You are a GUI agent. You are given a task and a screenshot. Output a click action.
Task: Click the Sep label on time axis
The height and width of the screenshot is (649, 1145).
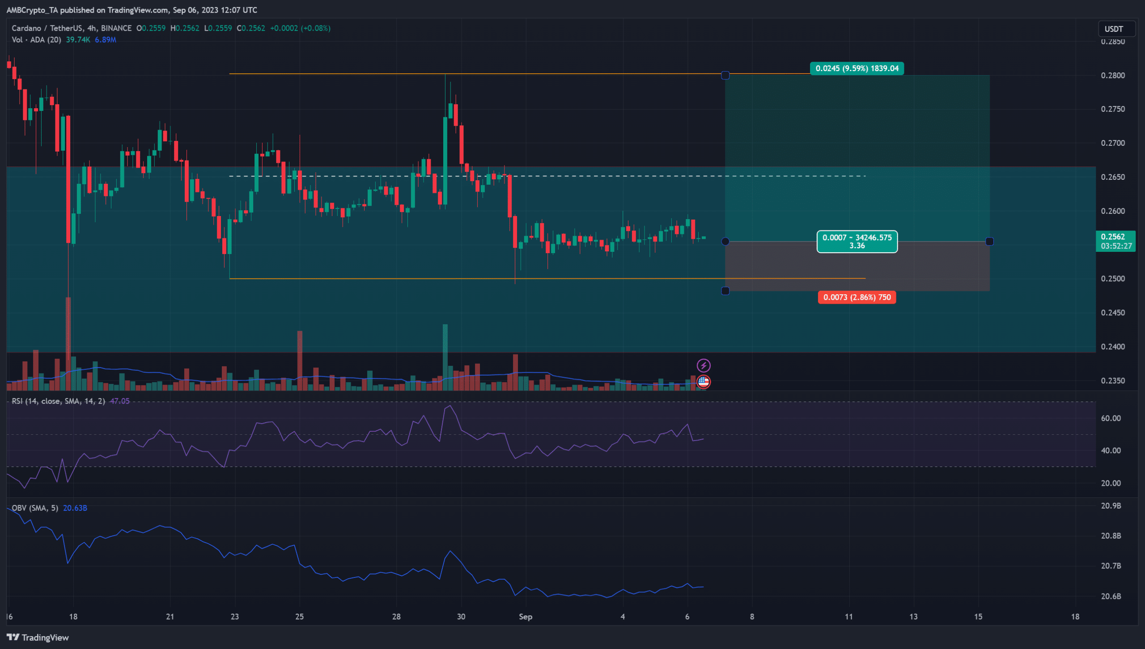pyautogui.click(x=526, y=617)
